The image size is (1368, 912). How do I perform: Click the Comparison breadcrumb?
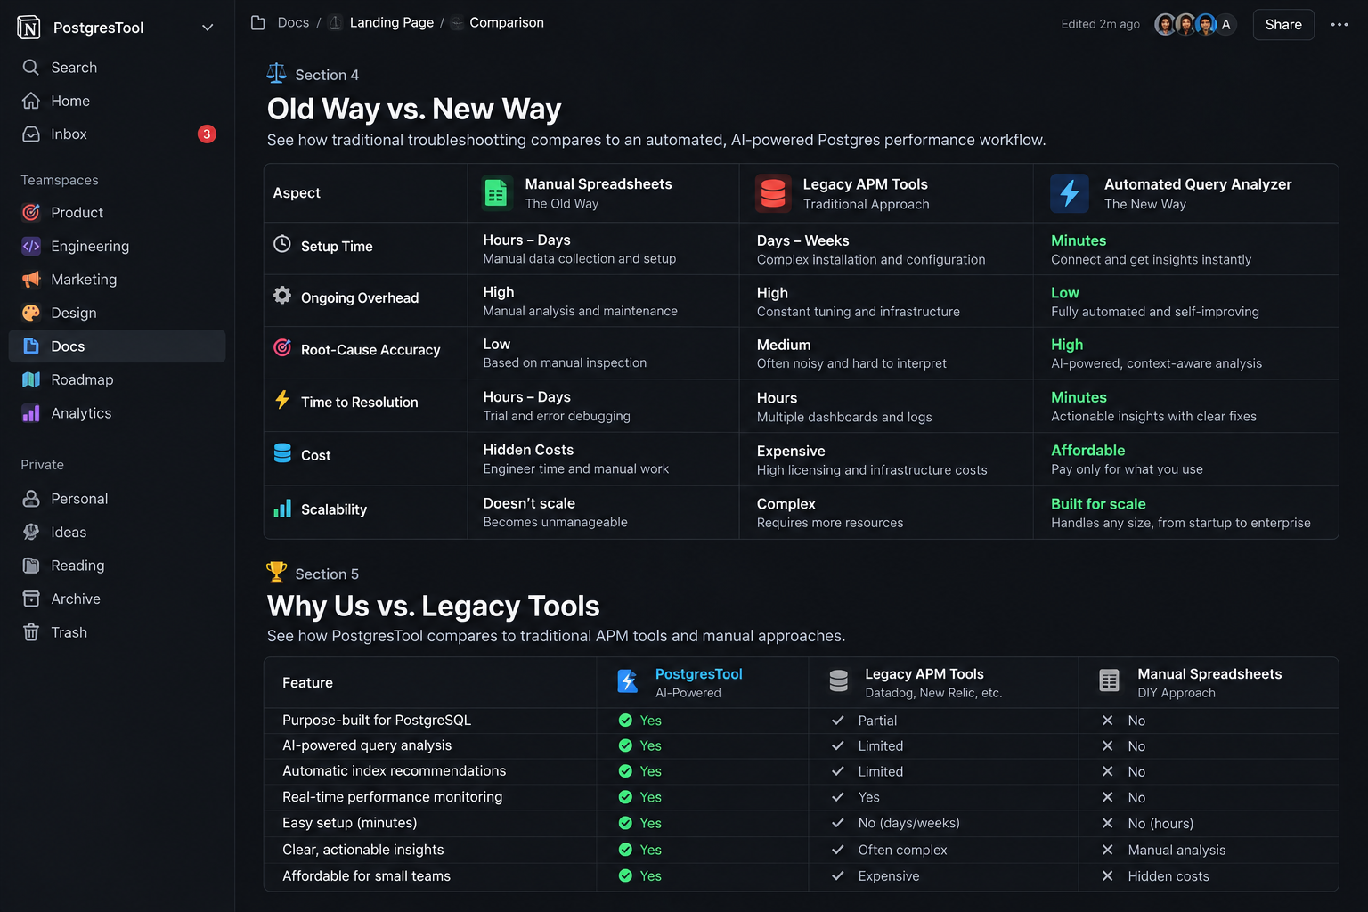506,23
